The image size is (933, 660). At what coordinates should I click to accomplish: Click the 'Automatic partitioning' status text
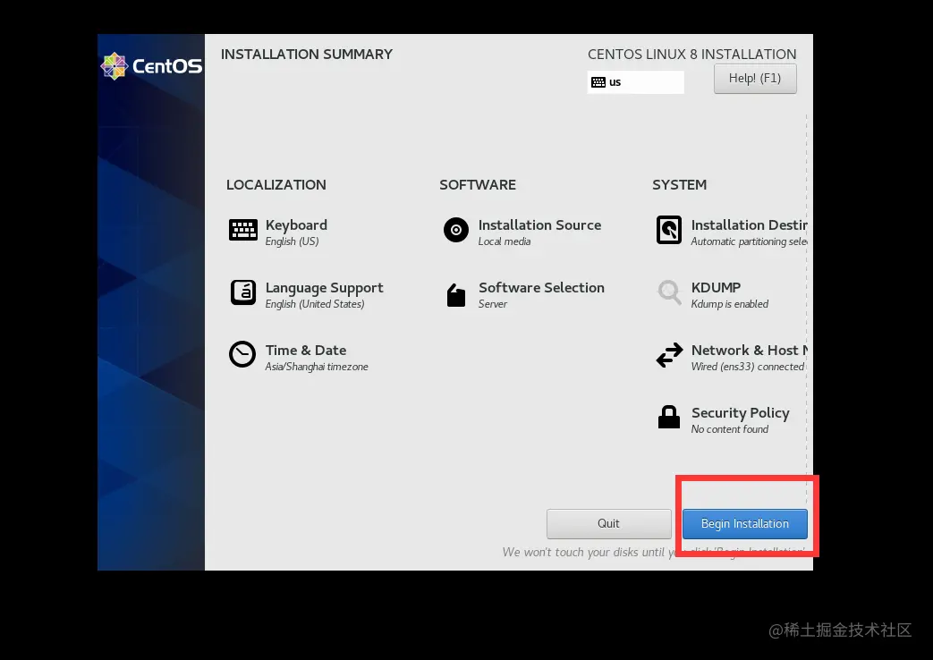[749, 241]
